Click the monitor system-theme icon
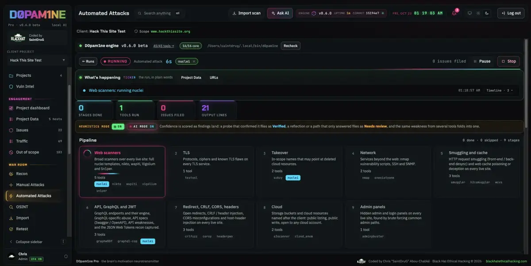 click(470, 13)
